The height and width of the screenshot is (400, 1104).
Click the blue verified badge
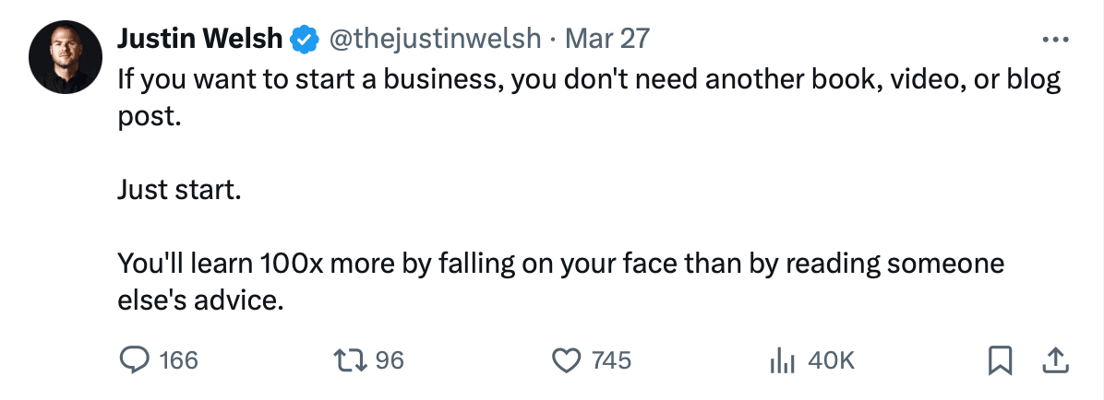coord(303,39)
